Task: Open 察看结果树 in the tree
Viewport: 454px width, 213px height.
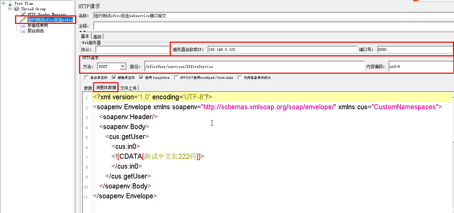Action: [38, 26]
